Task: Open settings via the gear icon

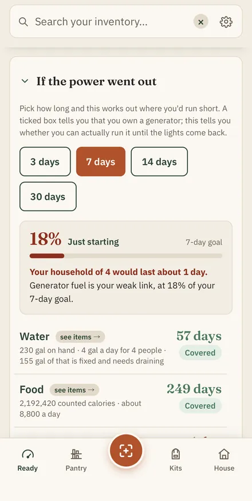Action: [226, 22]
